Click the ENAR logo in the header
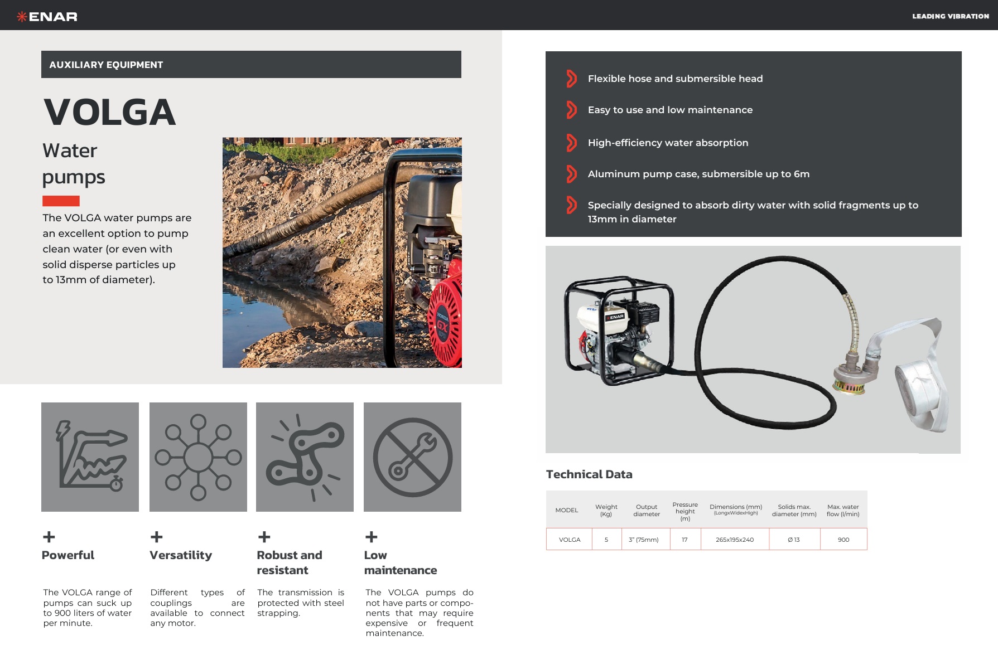This screenshot has width=998, height=670. click(47, 17)
